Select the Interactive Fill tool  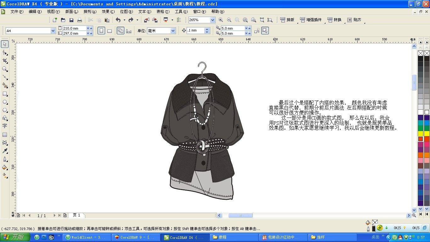click(5, 176)
